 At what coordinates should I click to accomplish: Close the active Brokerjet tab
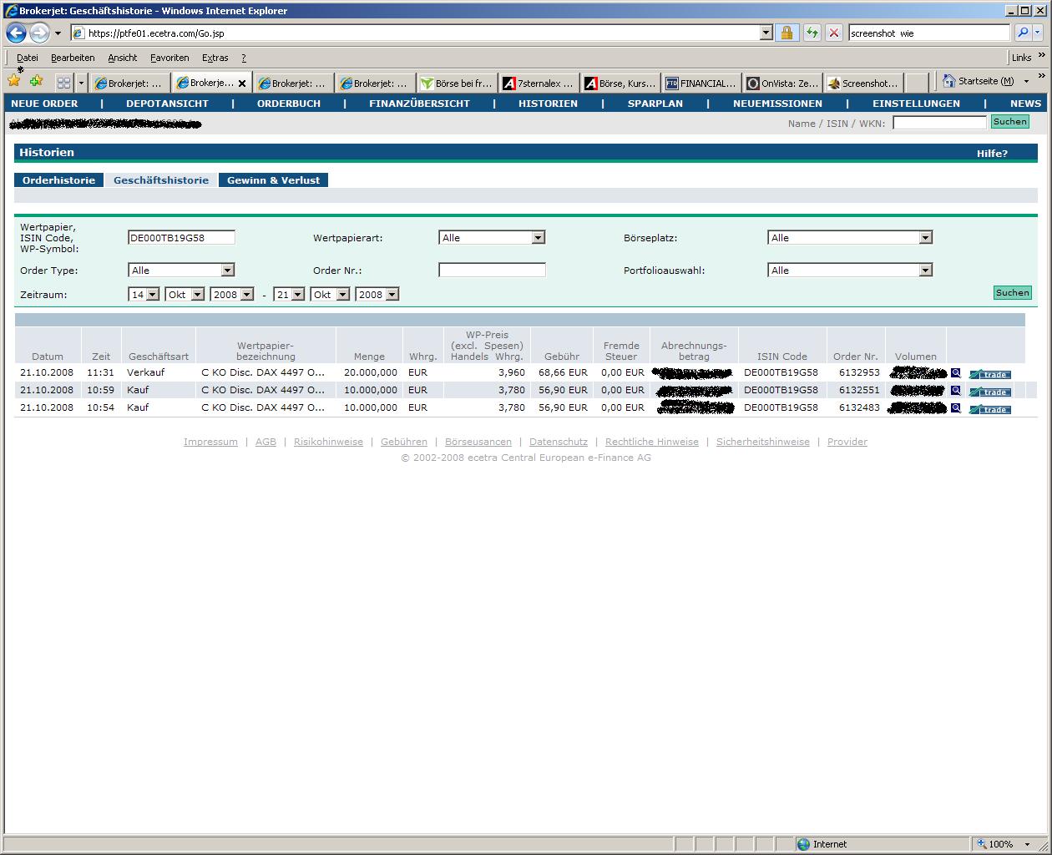(x=242, y=83)
